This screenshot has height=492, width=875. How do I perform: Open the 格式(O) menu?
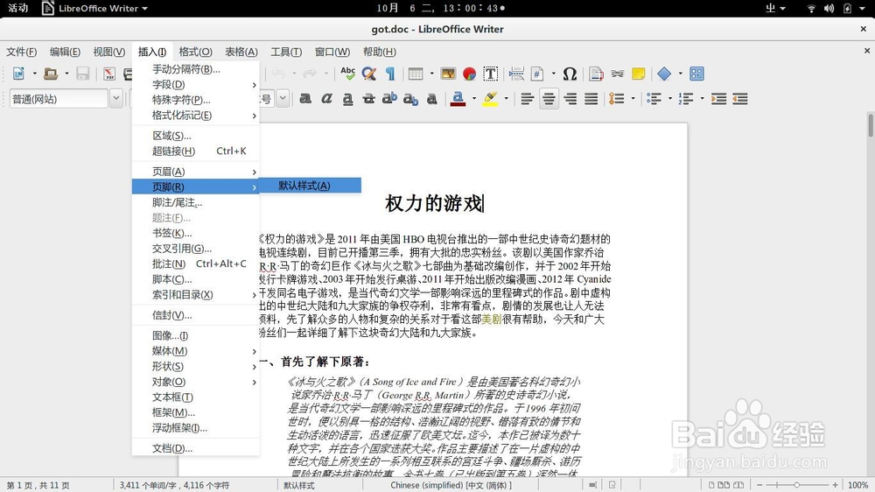tap(195, 52)
